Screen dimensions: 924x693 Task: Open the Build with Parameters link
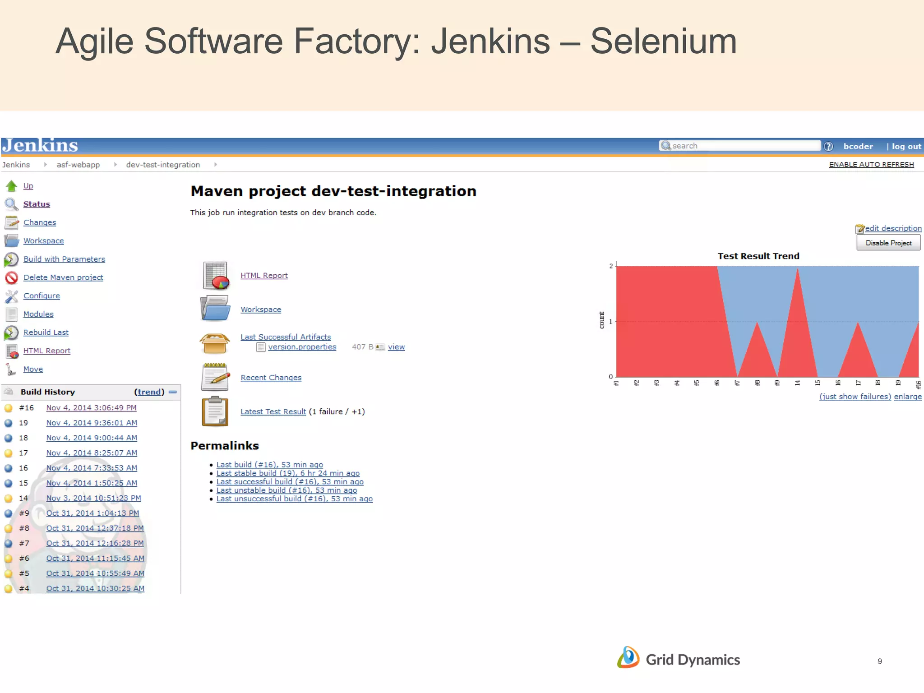click(x=64, y=259)
